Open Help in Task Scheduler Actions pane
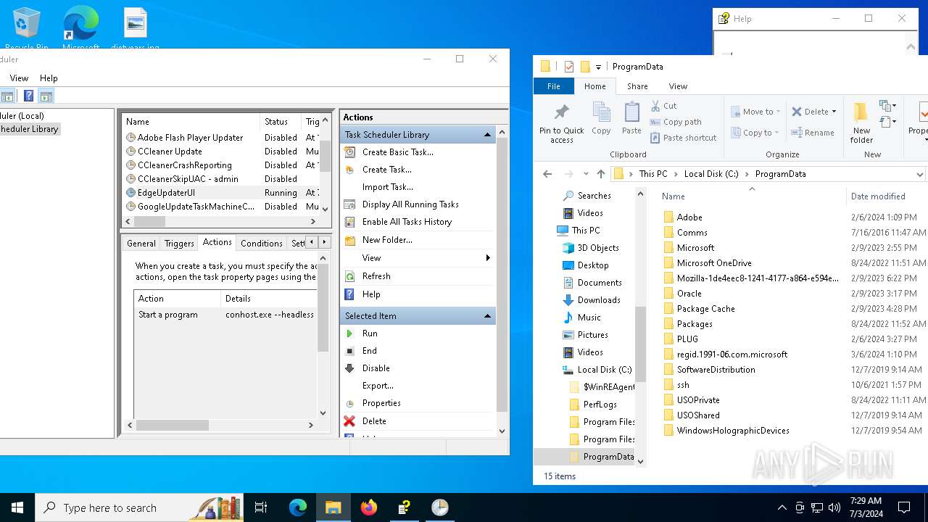The image size is (928, 522). click(x=371, y=294)
